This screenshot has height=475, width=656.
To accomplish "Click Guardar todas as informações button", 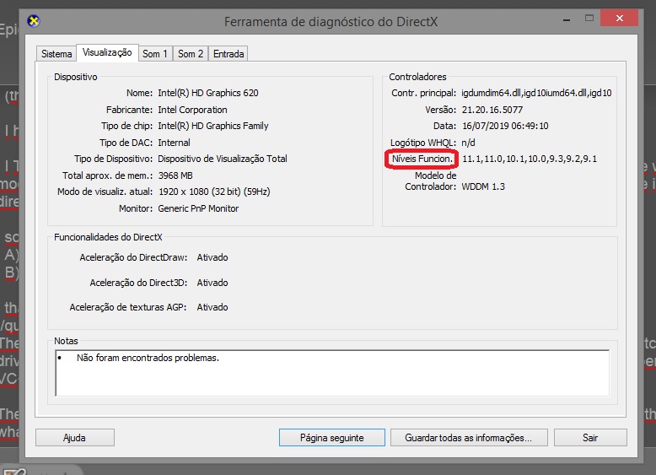I will (x=469, y=438).
